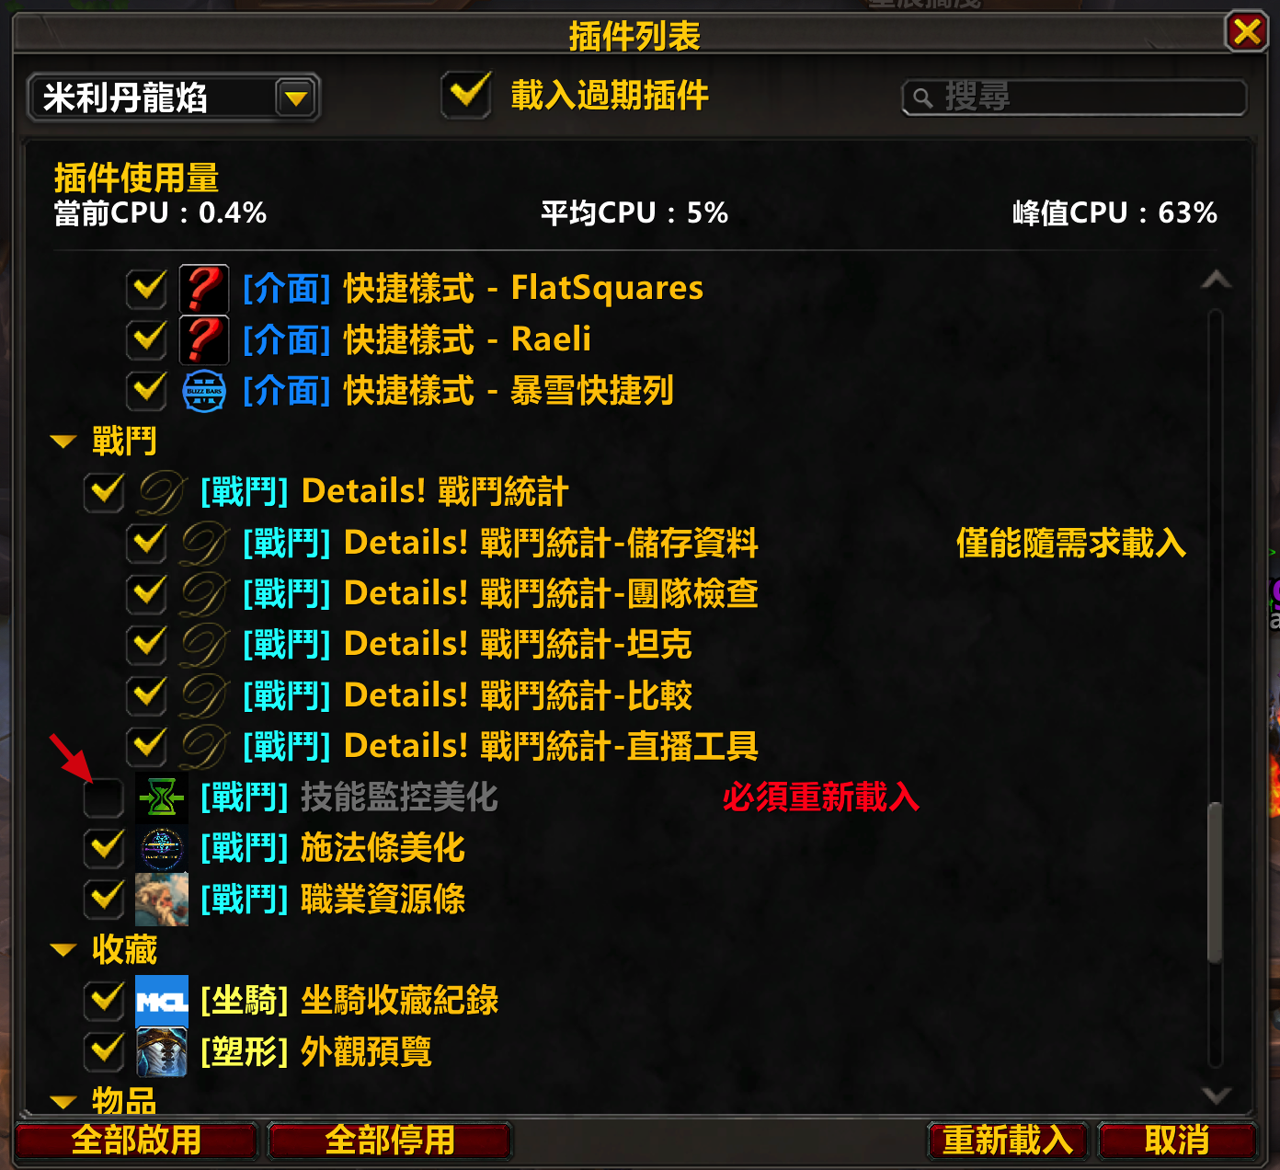Open the 米利丹龍焰 character dropdown
This screenshot has width=1280, height=1170.
pyautogui.click(x=296, y=97)
